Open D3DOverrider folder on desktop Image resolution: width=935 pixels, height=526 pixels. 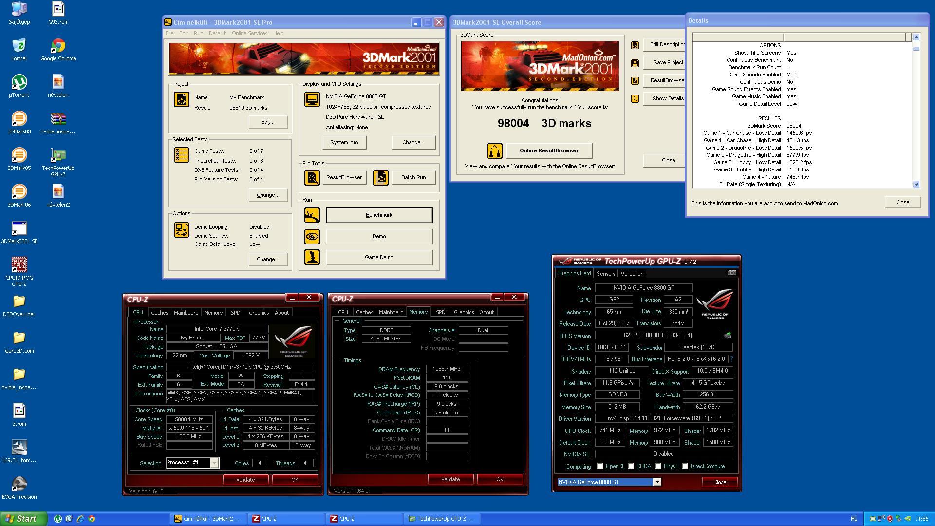[x=19, y=305]
